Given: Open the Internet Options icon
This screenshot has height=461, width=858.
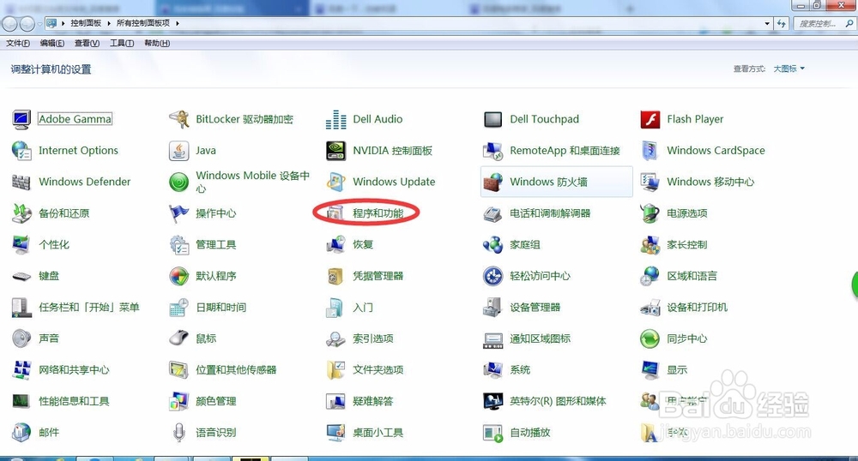Looking at the screenshot, I should tap(21, 150).
